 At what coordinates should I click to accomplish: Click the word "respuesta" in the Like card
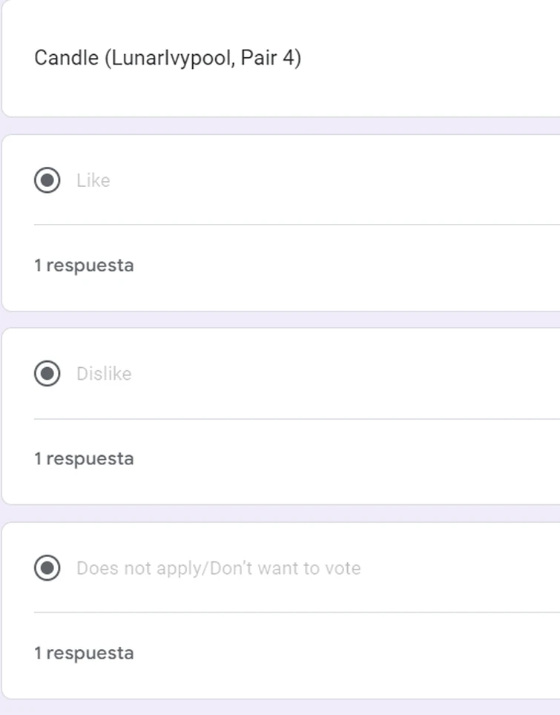(x=90, y=265)
